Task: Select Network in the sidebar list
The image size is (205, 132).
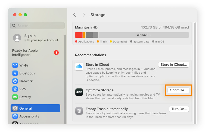Action: tap(26, 81)
